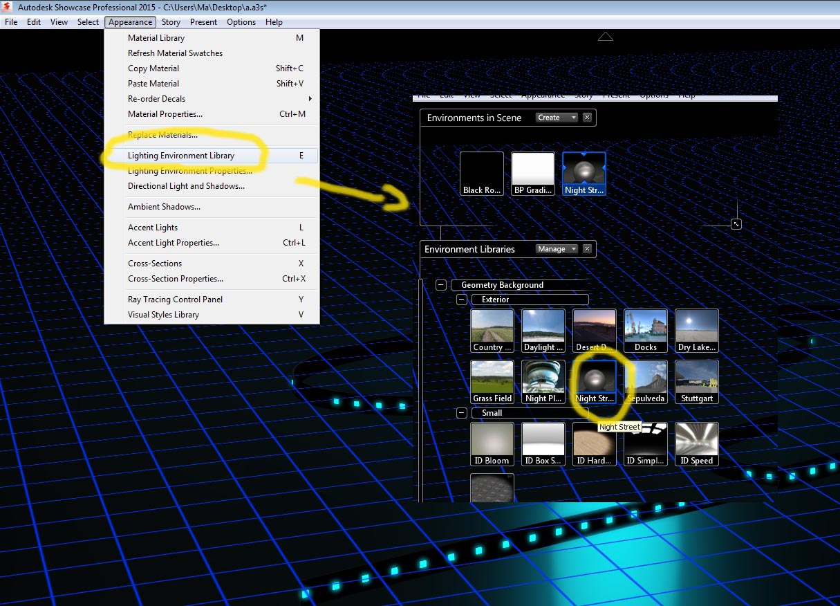Select the Sepulveda environment thumbnail
This screenshot has height=606, width=840.
click(x=645, y=380)
